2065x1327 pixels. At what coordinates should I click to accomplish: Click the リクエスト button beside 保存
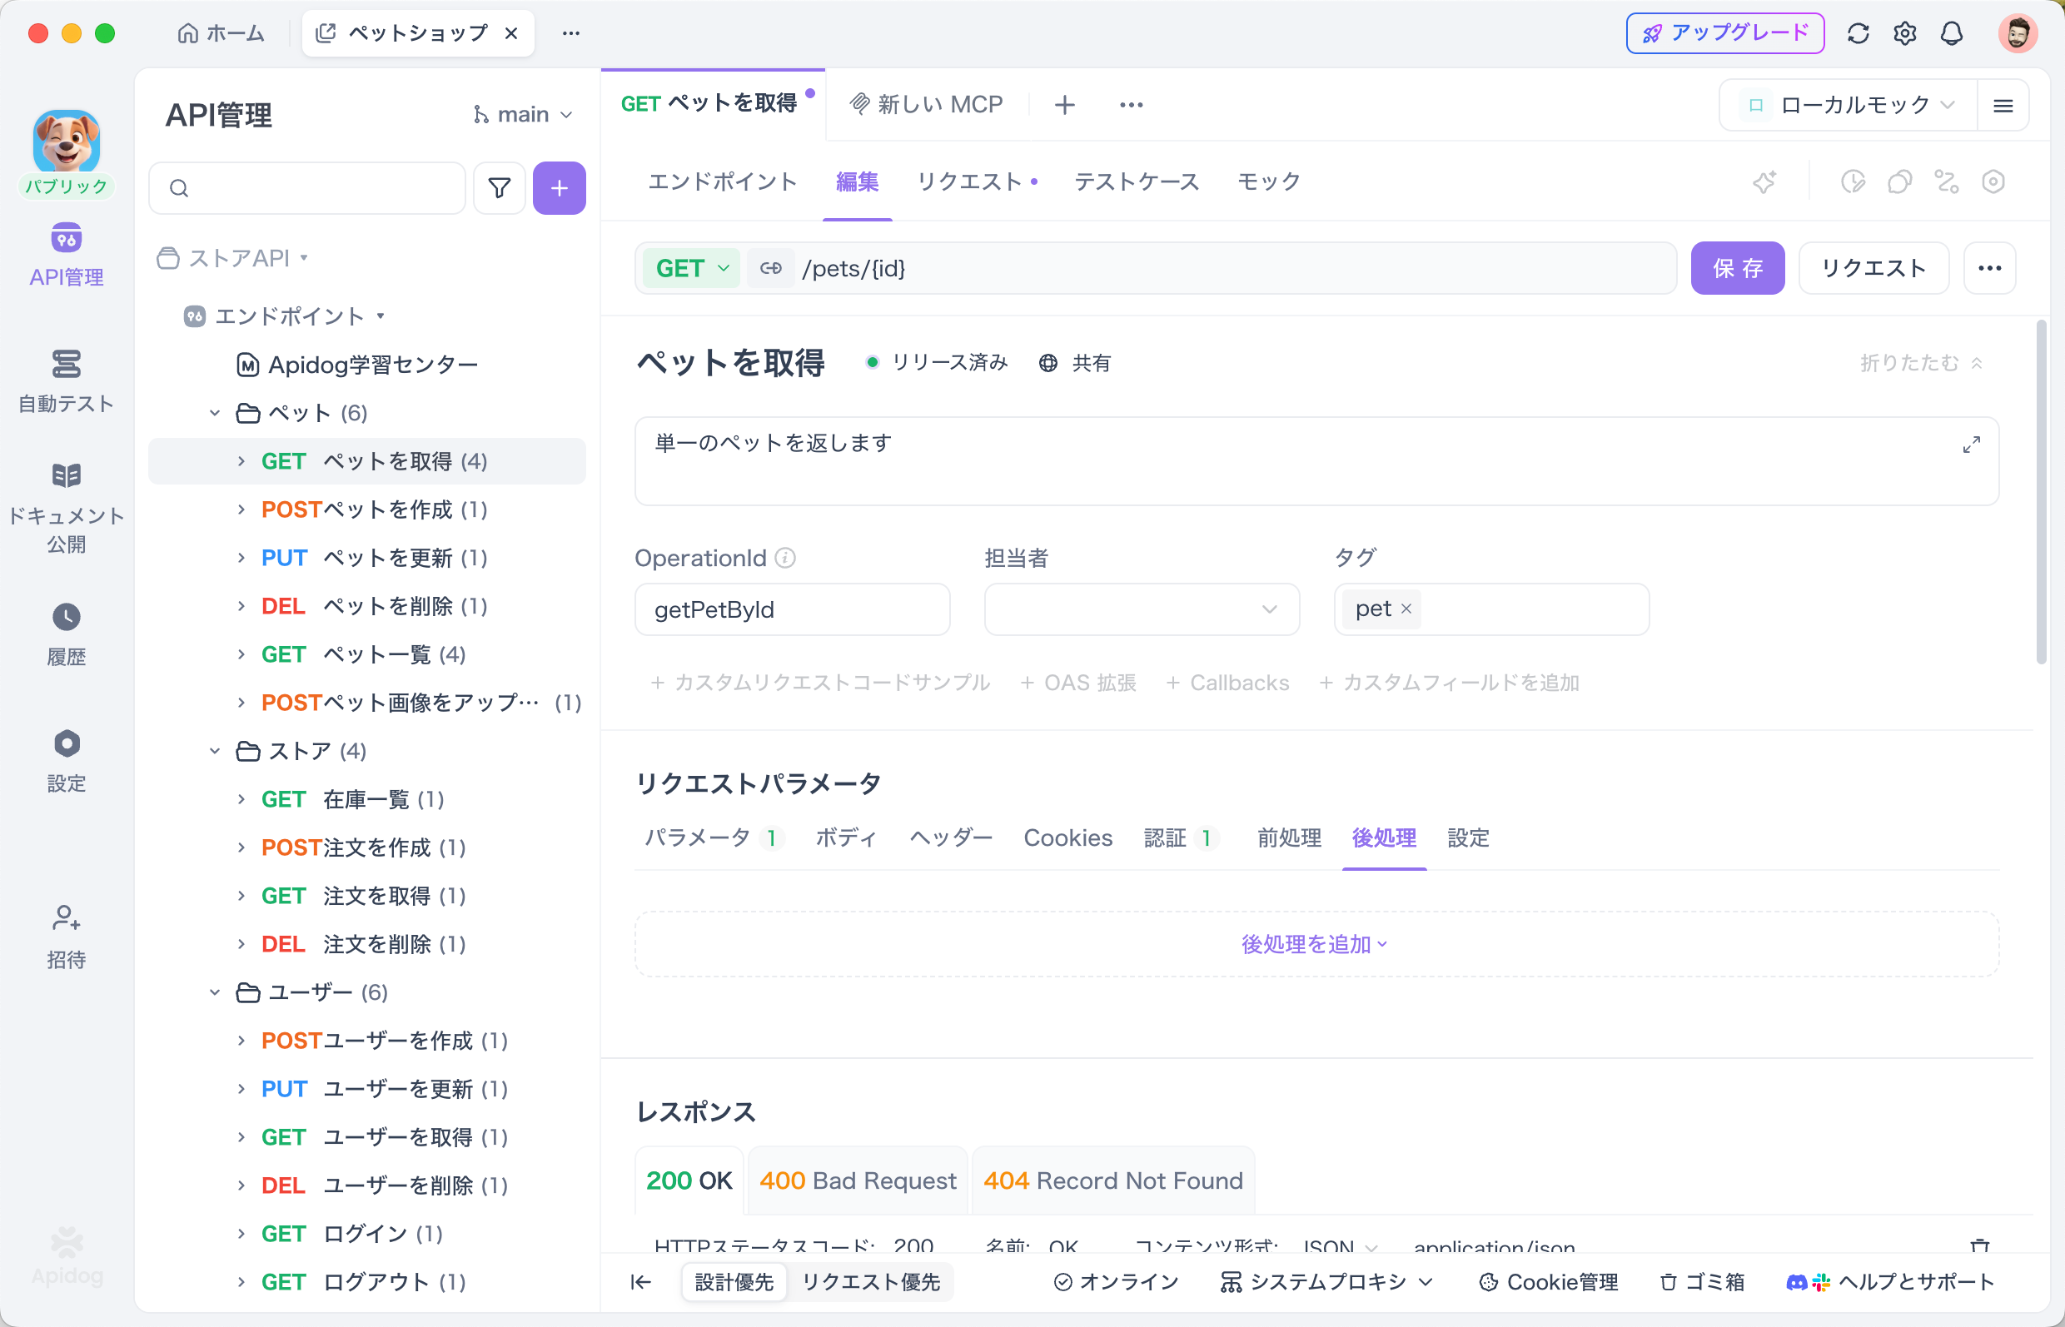[x=1873, y=268]
